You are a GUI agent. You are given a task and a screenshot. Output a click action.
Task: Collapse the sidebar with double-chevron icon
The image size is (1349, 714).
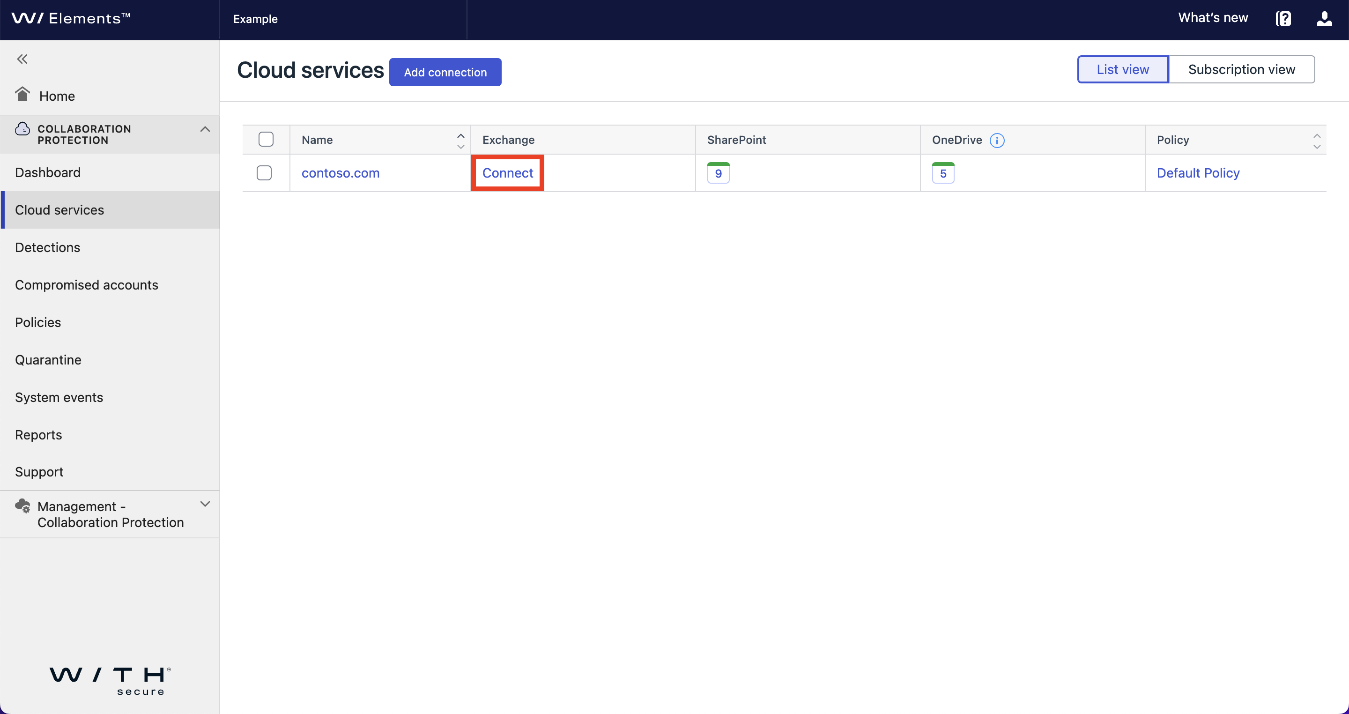[22, 59]
